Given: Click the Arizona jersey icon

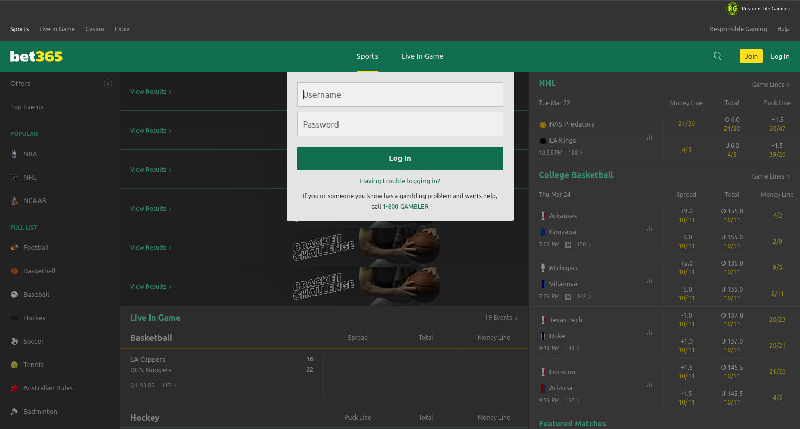Looking at the screenshot, I should (x=543, y=388).
